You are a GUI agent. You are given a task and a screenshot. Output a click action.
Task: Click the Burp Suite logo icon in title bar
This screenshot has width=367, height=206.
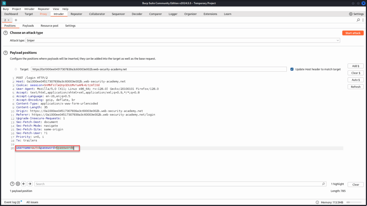point(4,3)
